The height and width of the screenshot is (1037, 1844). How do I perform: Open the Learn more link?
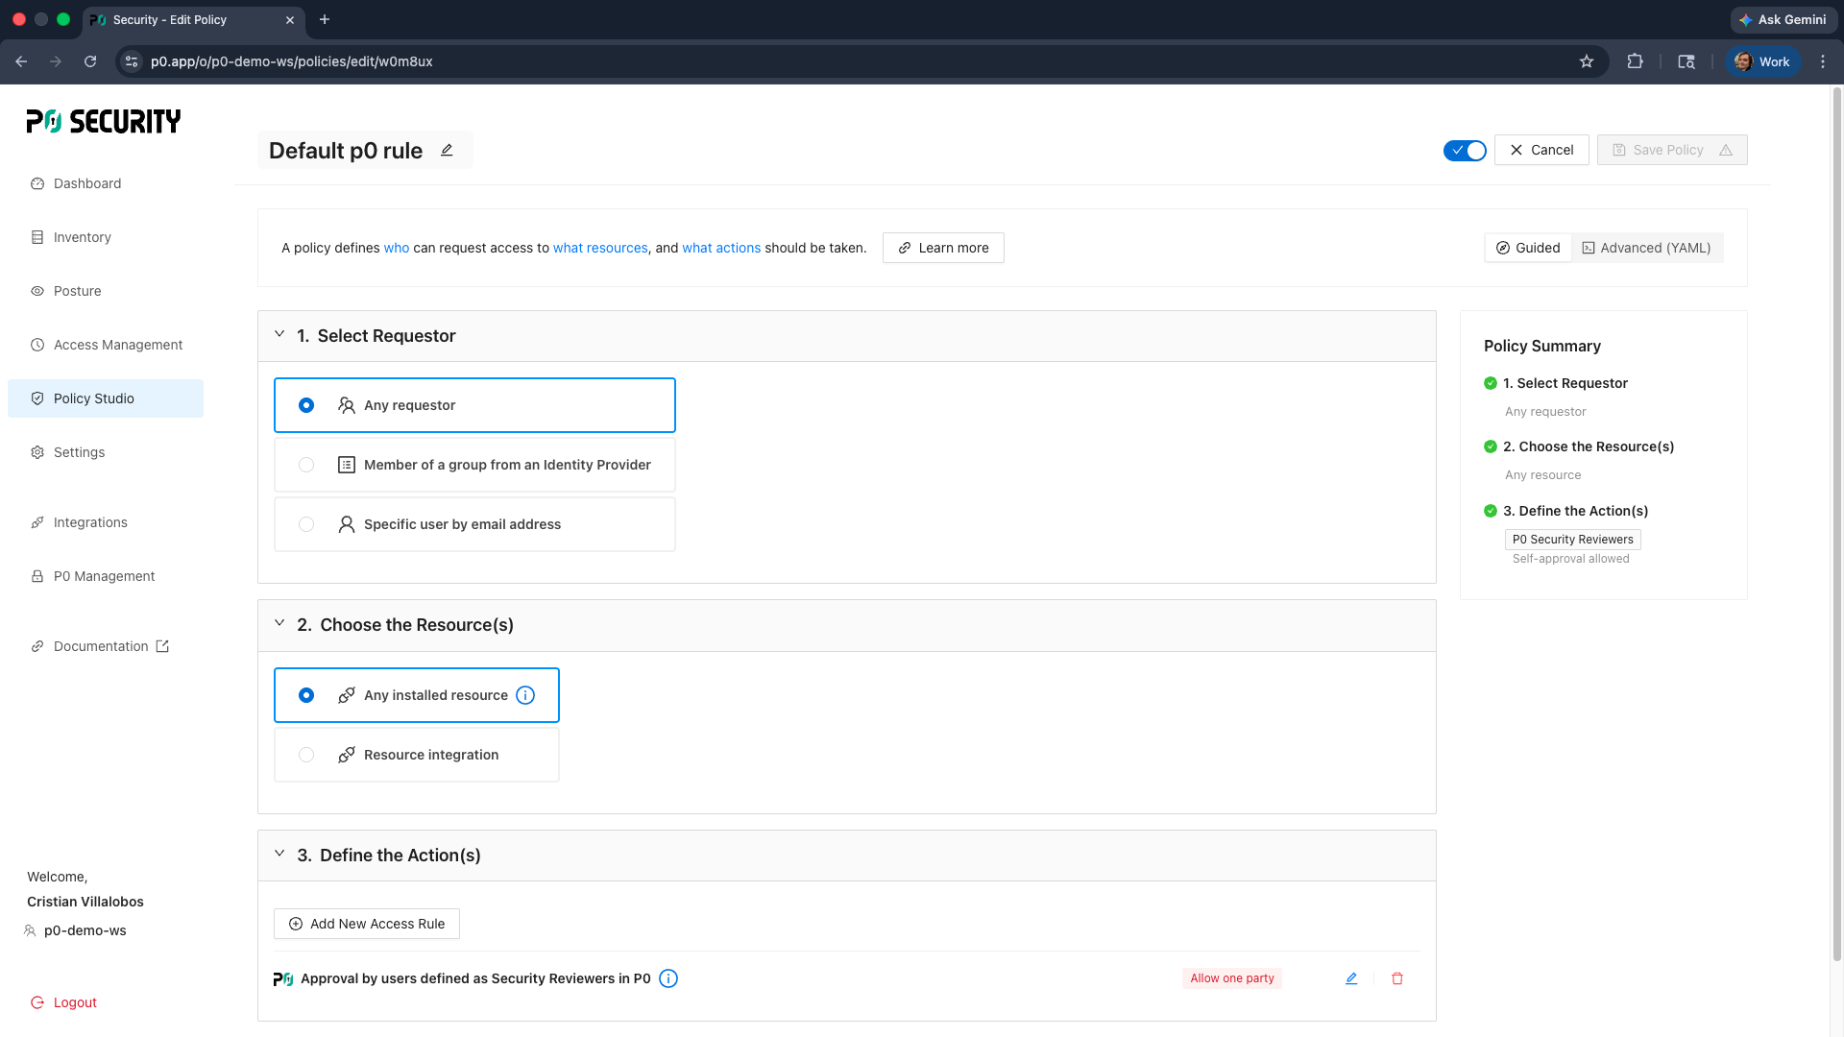click(x=942, y=248)
